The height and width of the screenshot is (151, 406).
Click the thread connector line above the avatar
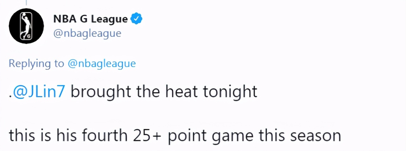click(26, 3)
